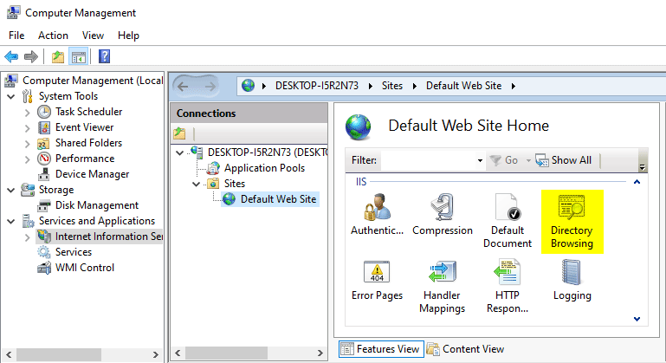
Task: Click the IIS navigation forward arrow
Action: click(x=210, y=87)
